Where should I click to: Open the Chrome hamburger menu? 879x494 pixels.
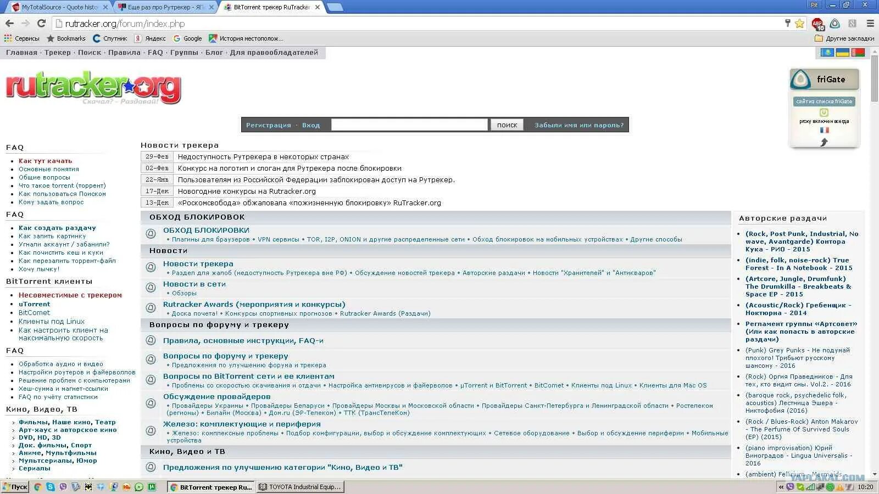click(x=870, y=24)
